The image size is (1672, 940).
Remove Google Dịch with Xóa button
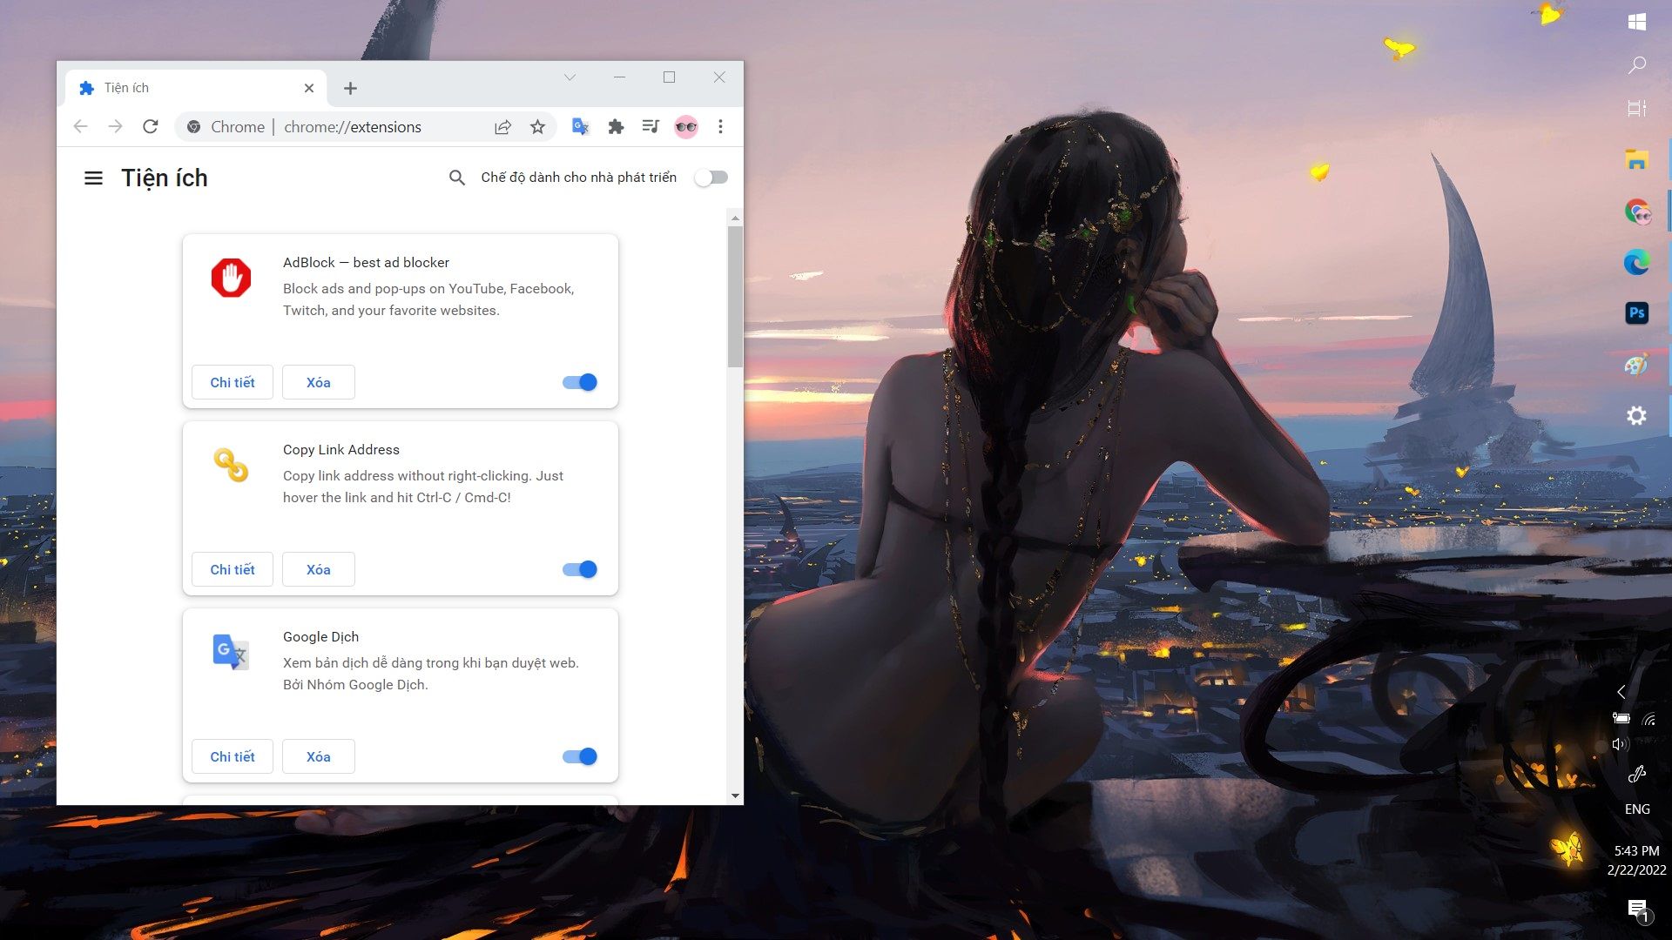tap(319, 756)
